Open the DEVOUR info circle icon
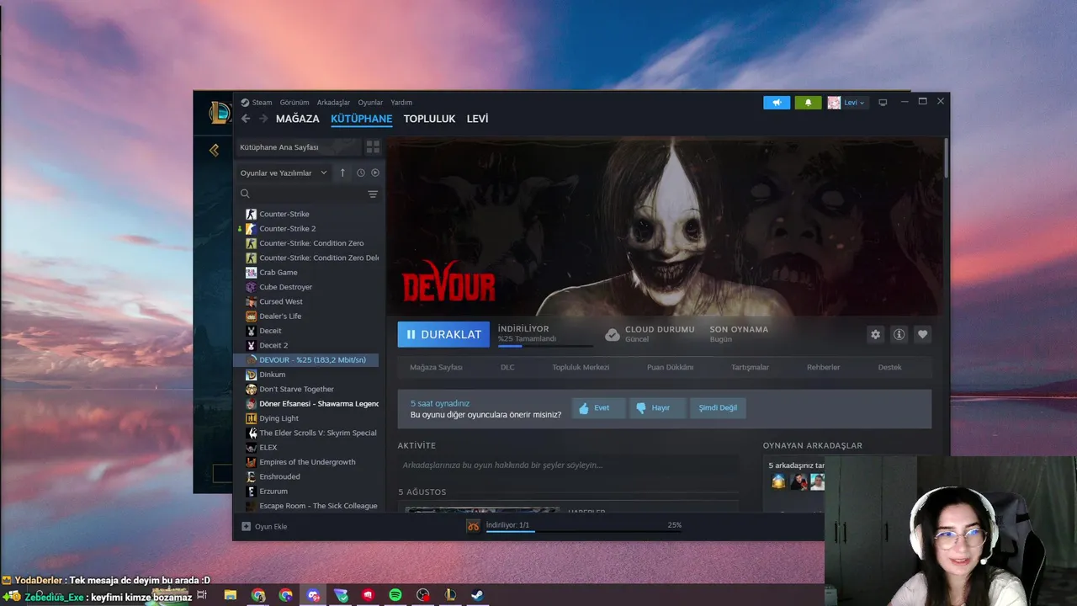The image size is (1077, 606). 899,334
